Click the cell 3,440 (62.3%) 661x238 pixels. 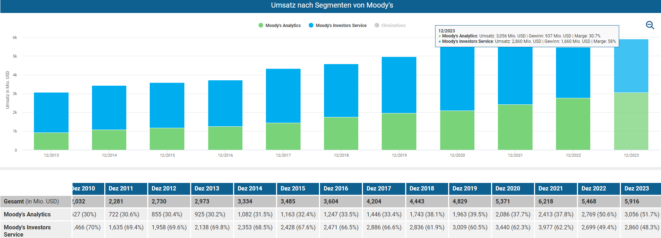point(513,228)
